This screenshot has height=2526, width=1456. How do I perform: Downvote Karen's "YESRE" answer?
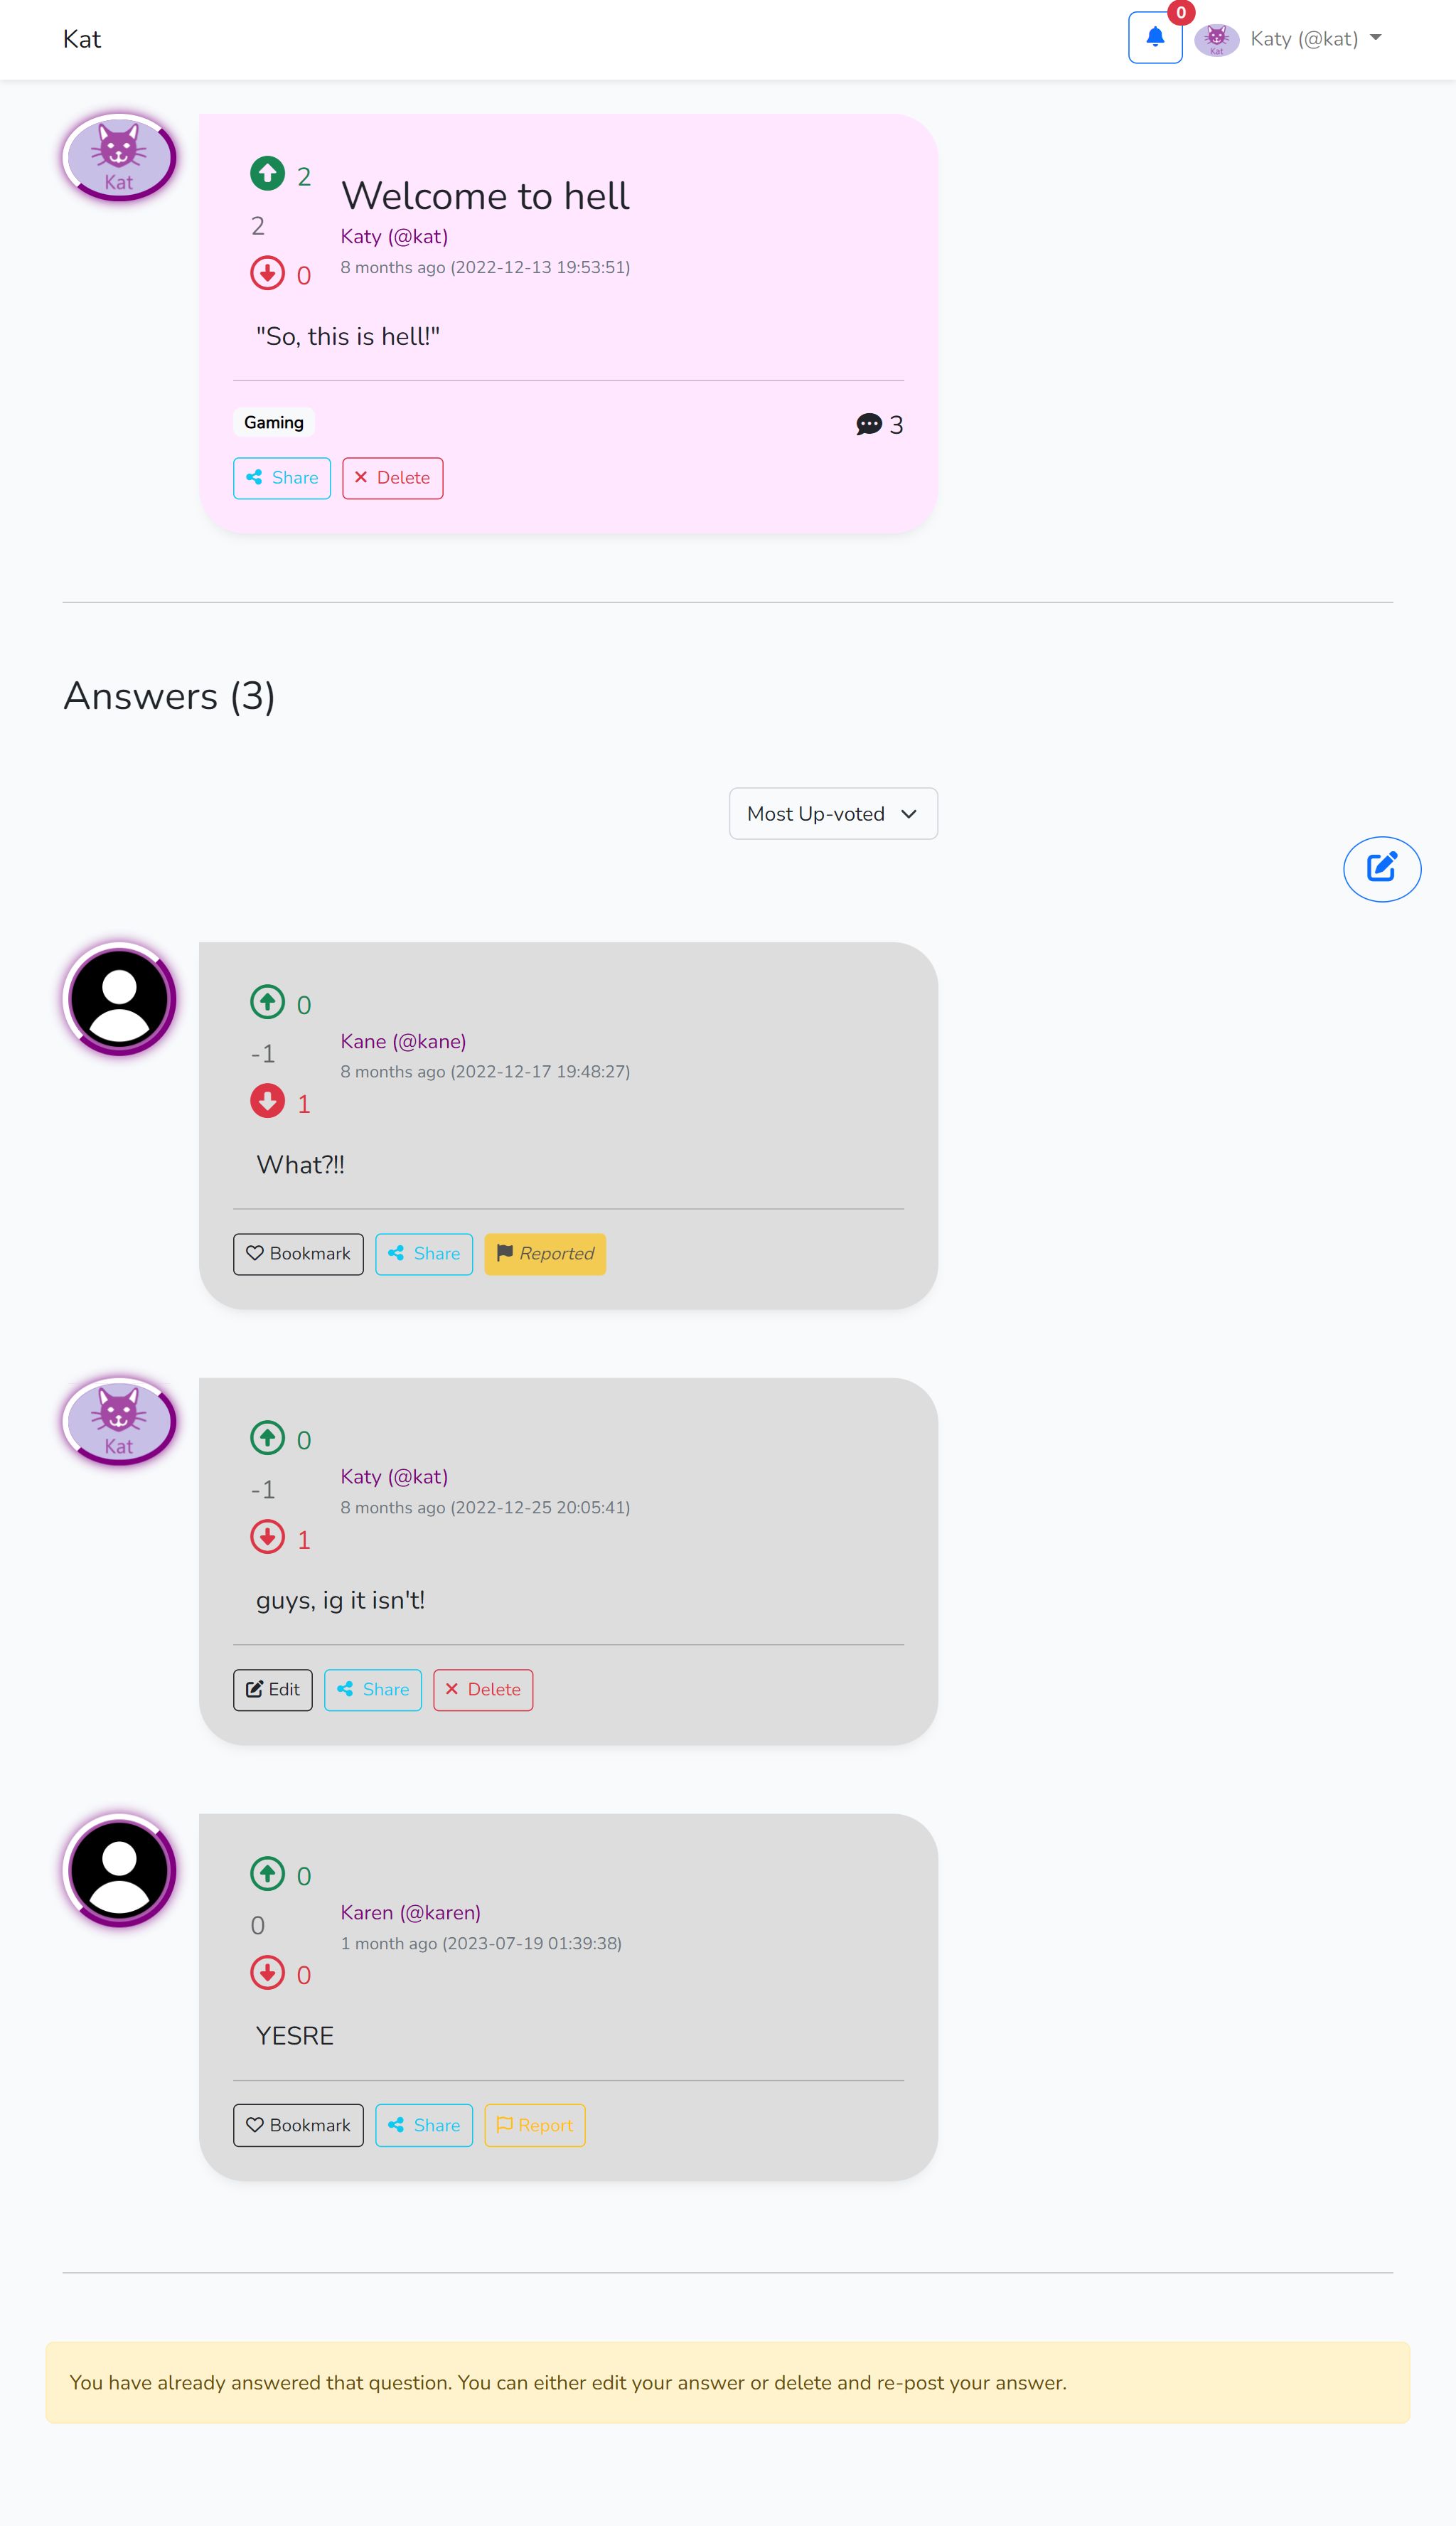coord(267,1973)
